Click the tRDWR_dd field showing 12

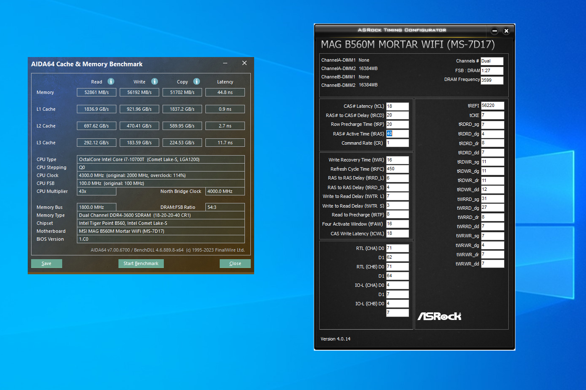492,190
